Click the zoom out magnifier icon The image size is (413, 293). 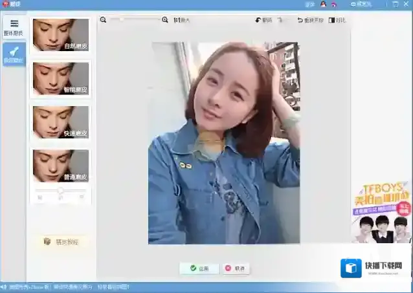pos(103,20)
